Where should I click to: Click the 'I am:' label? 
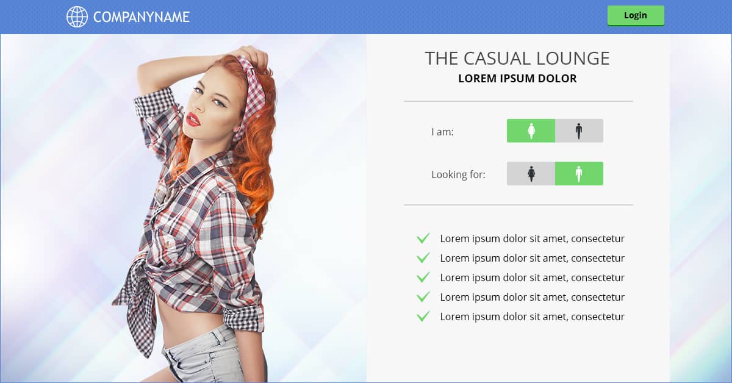pos(442,131)
